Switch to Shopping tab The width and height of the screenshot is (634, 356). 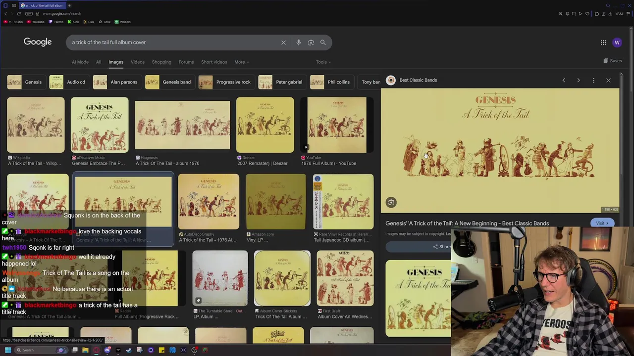click(161, 62)
